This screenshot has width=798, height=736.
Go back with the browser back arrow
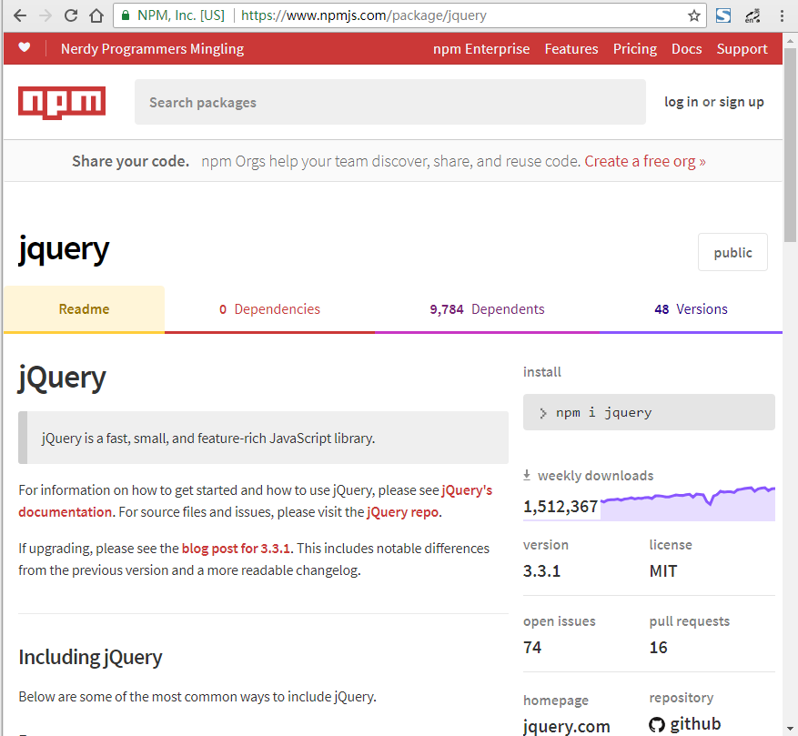click(20, 15)
